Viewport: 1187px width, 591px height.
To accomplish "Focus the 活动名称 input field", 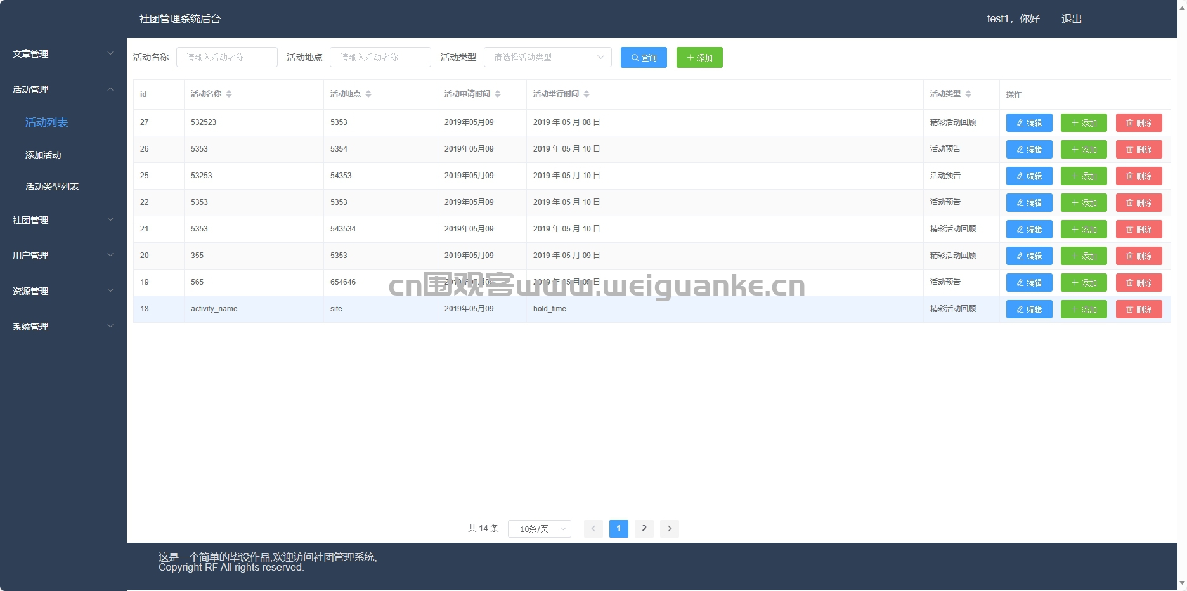I will click(227, 57).
